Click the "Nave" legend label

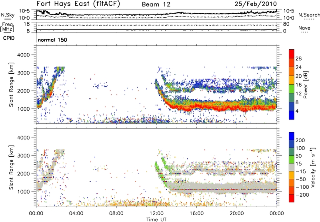point(304,28)
